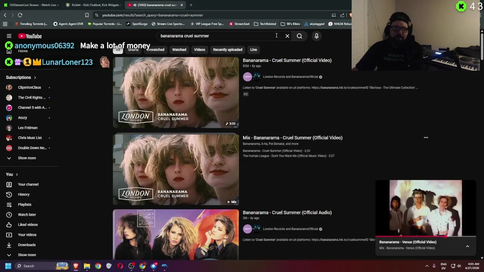Go back using the browser back arrow
This screenshot has height=272, width=484.
click(x=5, y=15)
